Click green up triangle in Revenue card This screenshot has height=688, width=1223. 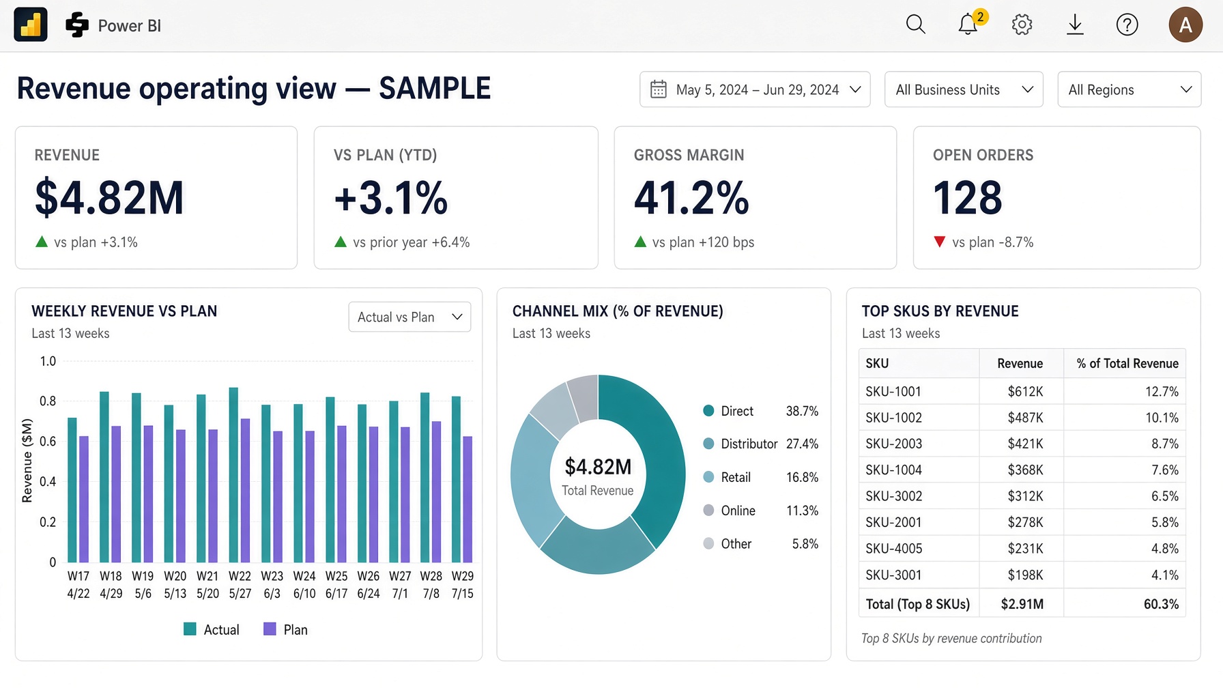click(x=42, y=242)
